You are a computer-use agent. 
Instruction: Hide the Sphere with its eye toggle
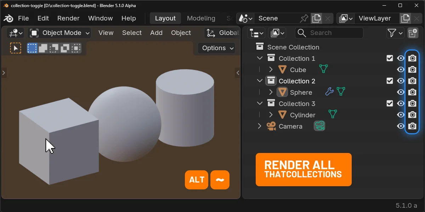(x=401, y=92)
